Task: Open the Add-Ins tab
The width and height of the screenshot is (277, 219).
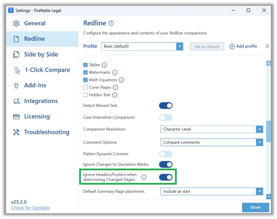Action: pyautogui.click(x=42, y=85)
